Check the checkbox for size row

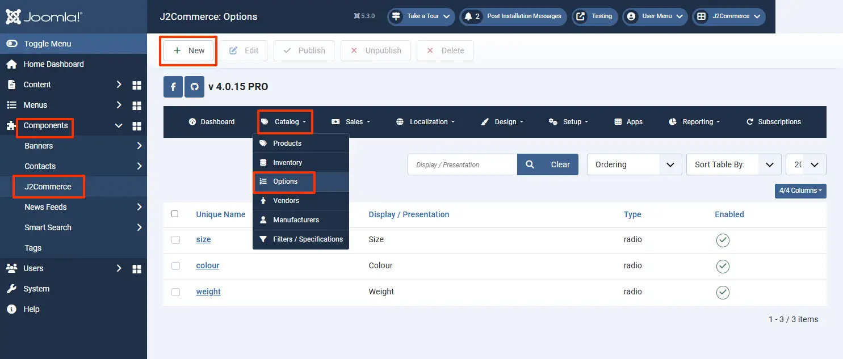click(175, 240)
